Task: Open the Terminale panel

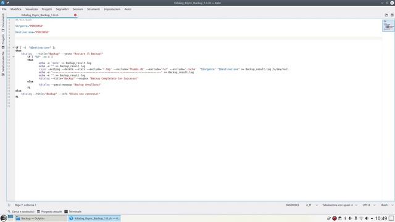Action: pos(73,212)
